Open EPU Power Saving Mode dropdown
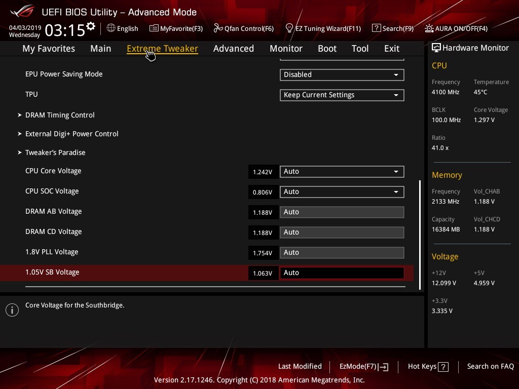 [342, 75]
